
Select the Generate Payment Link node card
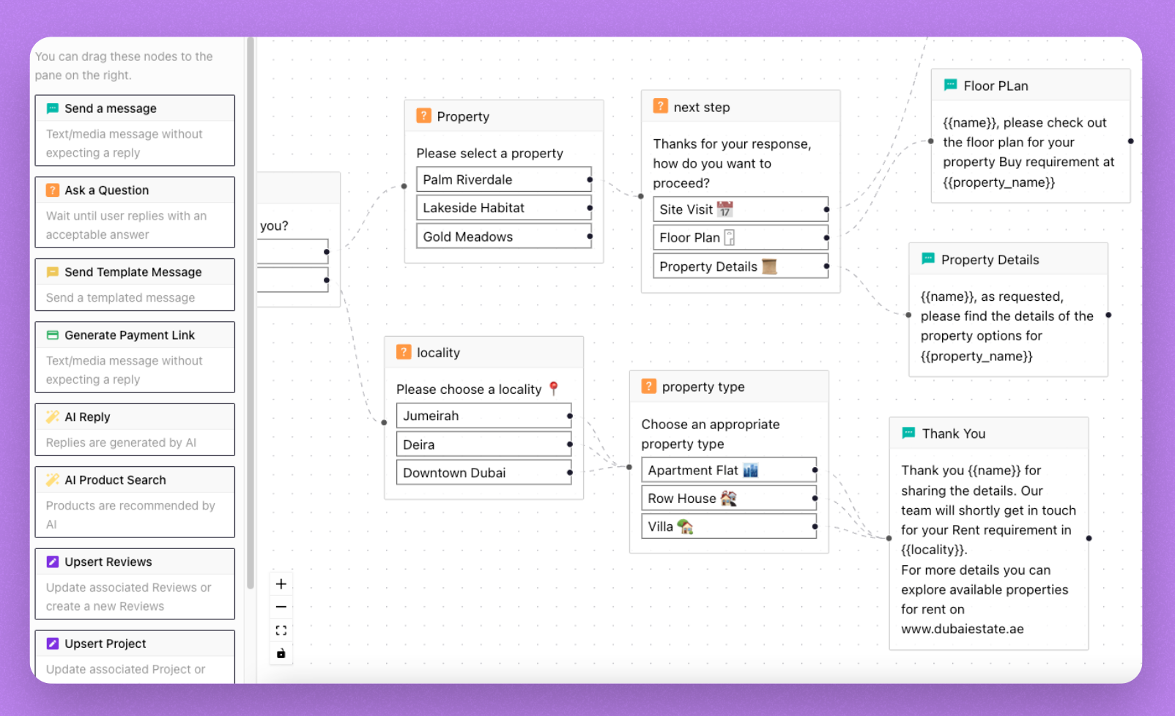(135, 357)
